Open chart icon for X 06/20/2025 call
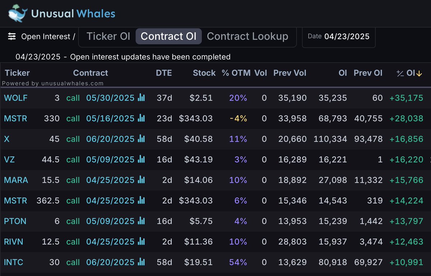Image resolution: width=431 pixels, height=276 pixels. click(x=142, y=139)
